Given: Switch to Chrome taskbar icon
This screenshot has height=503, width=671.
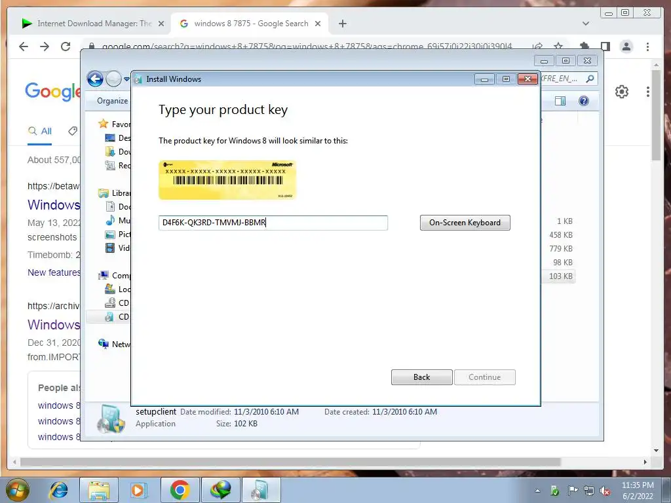Looking at the screenshot, I should coord(180,490).
